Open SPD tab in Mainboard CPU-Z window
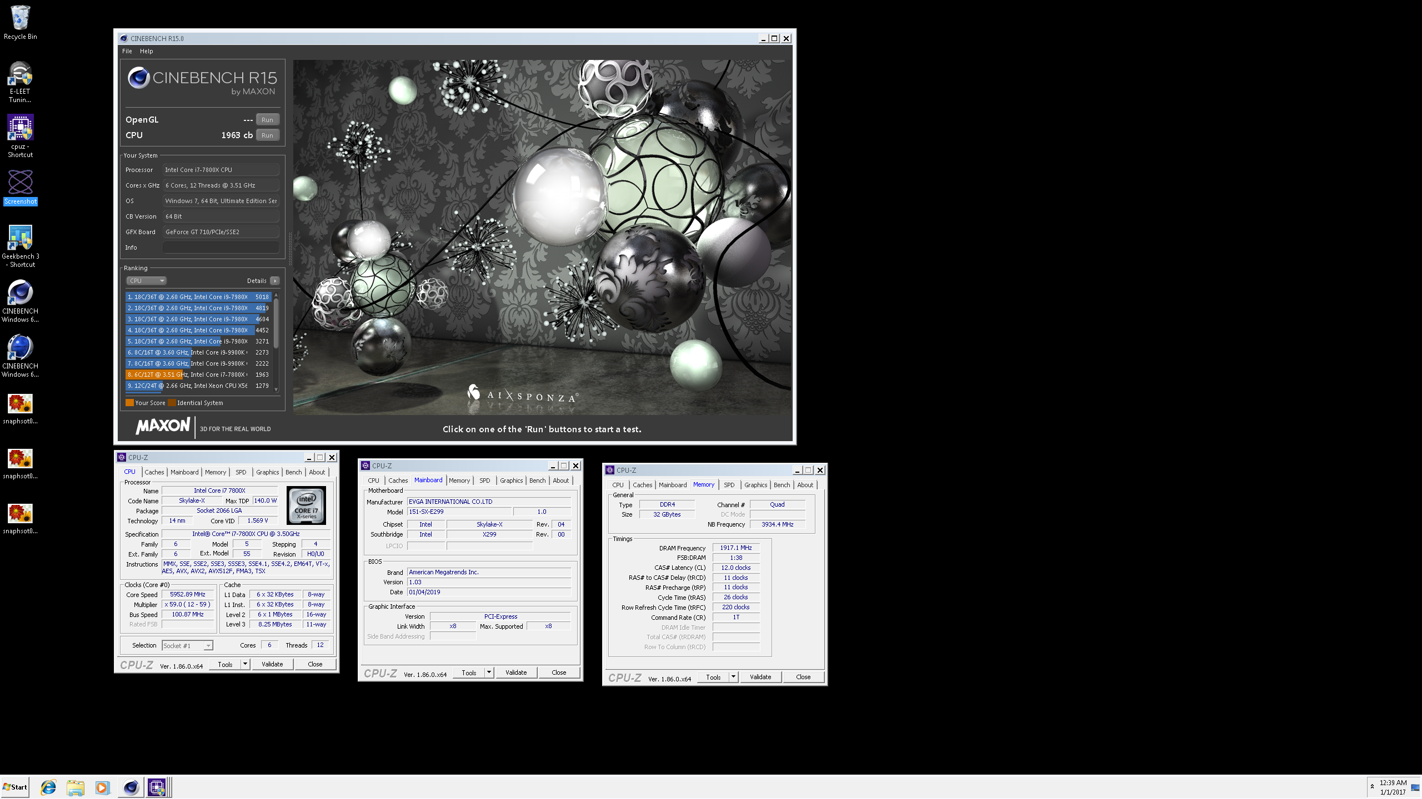This screenshot has height=799, width=1422. point(485,481)
